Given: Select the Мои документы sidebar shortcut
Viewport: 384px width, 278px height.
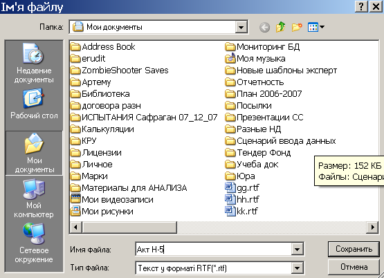Looking at the screenshot, I should [34, 153].
